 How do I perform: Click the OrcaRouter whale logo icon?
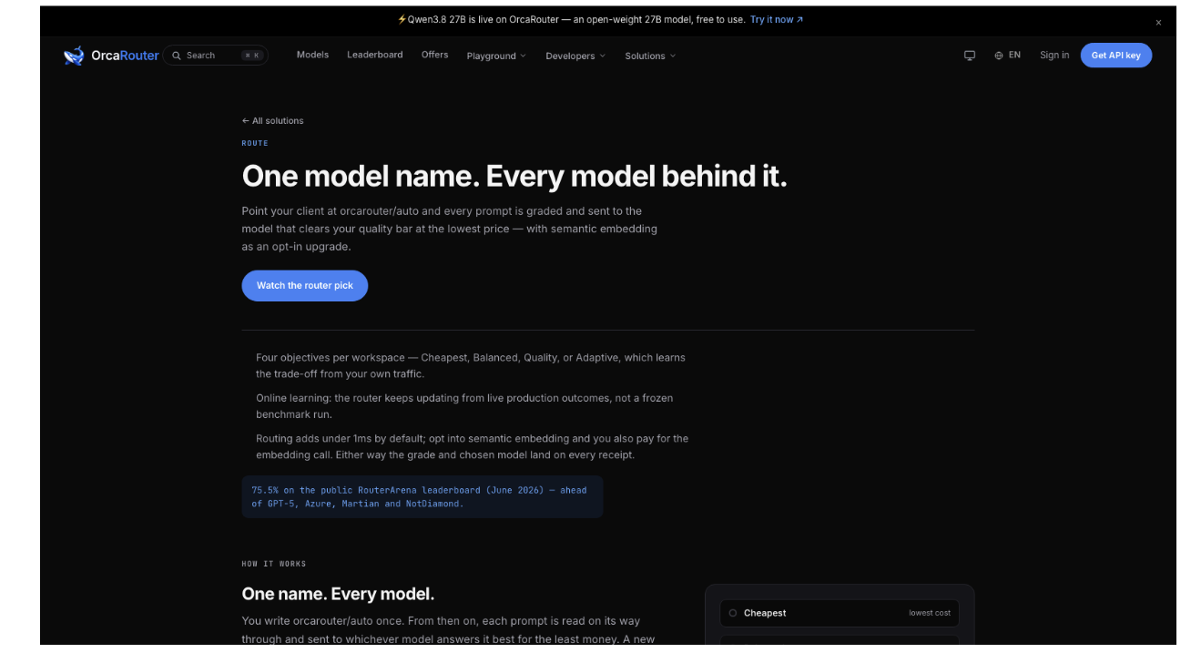click(x=74, y=56)
